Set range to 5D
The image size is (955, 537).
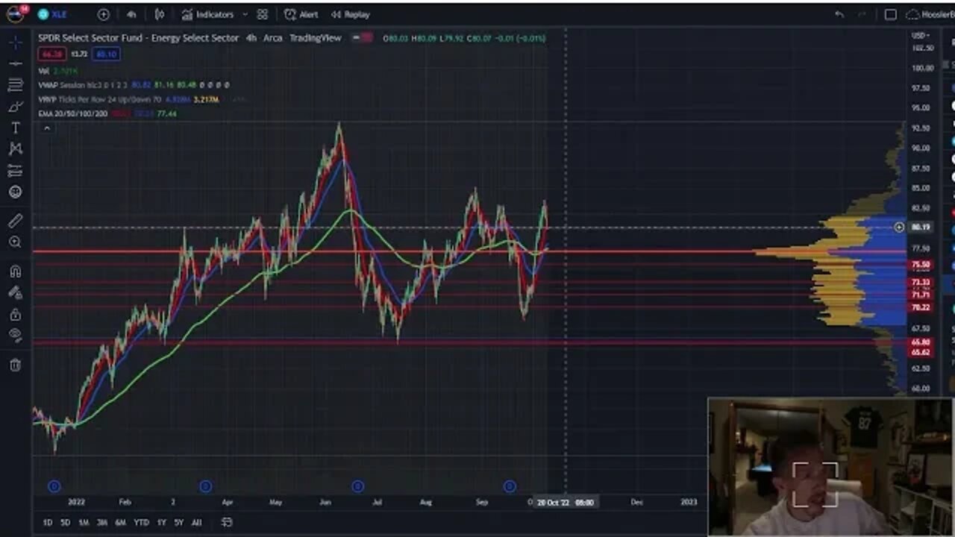[x=65, y=522]
